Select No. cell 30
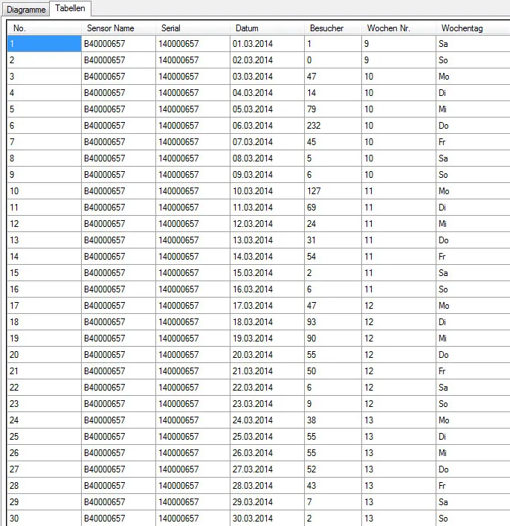Viewport: 510px width, 526px height. click(45, 519)
